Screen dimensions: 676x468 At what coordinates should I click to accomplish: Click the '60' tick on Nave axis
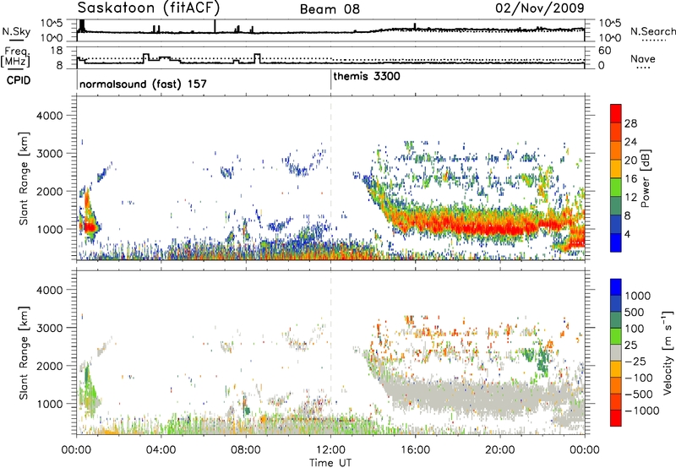pyautogui.click(x=605, y=51)
